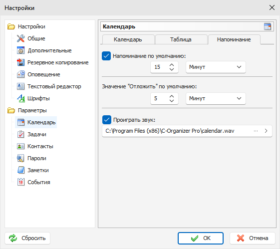Click the События date icon
The image size is (280, 249).
click(x=21, y=182)
